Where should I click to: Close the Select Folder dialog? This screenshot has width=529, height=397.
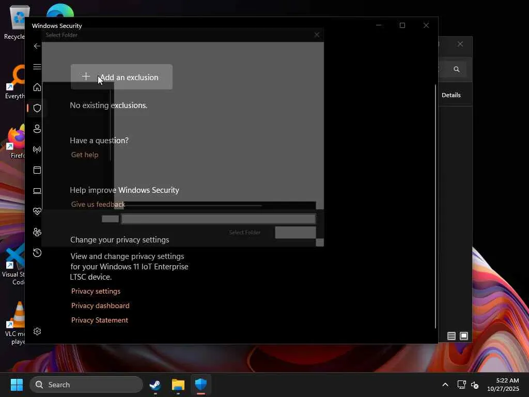click(x=317, y=35)
